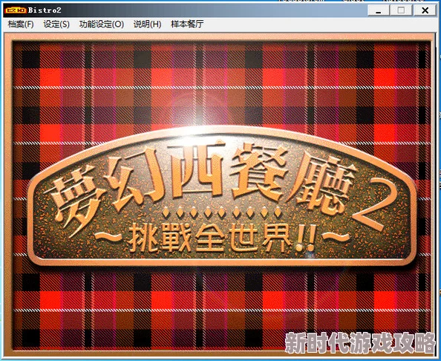Screen dimensions: 441x361
Task: Open the 说明(H) menu
Action: 147,25
